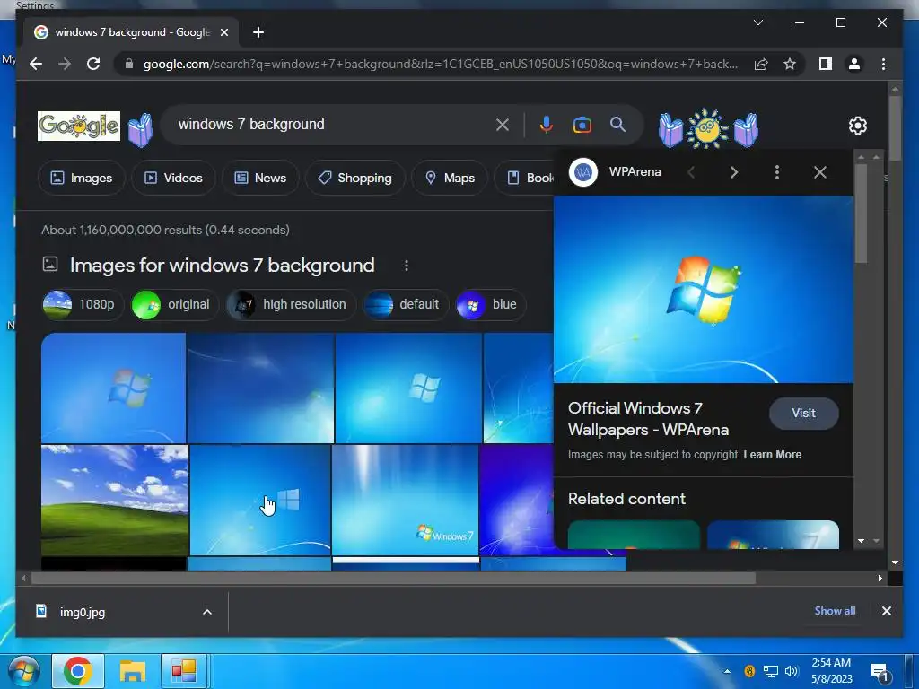This screenshot has width=919, height=689.
Task: Click the Google doodle logo
Action: pyautogui.click(x=79, y=126)
